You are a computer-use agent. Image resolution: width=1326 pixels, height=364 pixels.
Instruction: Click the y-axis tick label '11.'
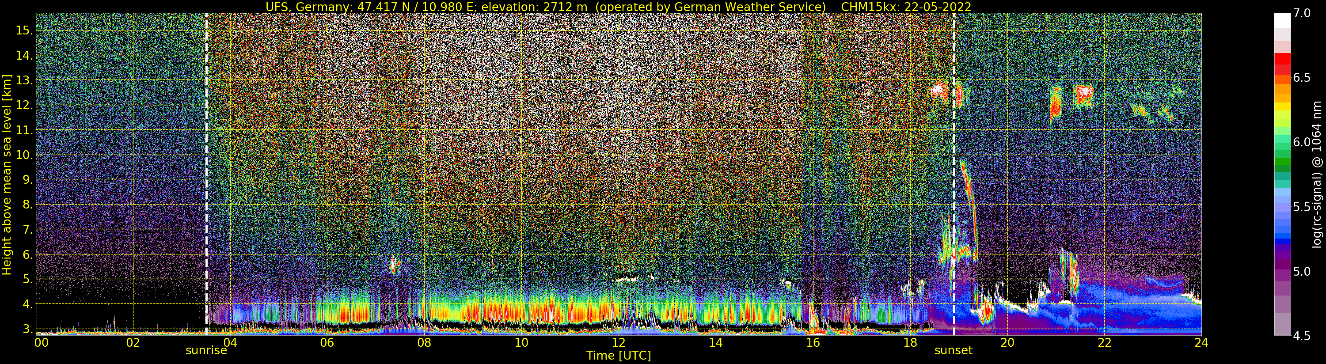click(x=24, y=130)
